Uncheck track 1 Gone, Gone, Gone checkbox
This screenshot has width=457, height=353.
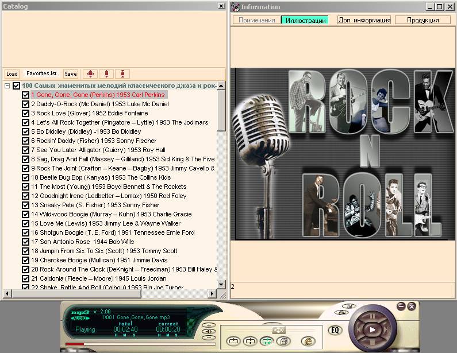pos(25,95)
